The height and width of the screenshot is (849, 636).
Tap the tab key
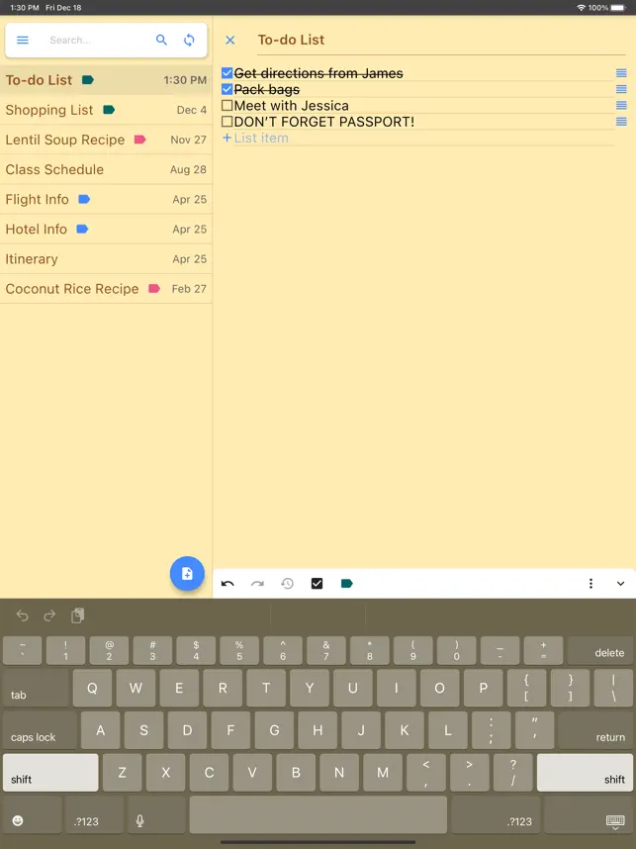coord(36,688)
